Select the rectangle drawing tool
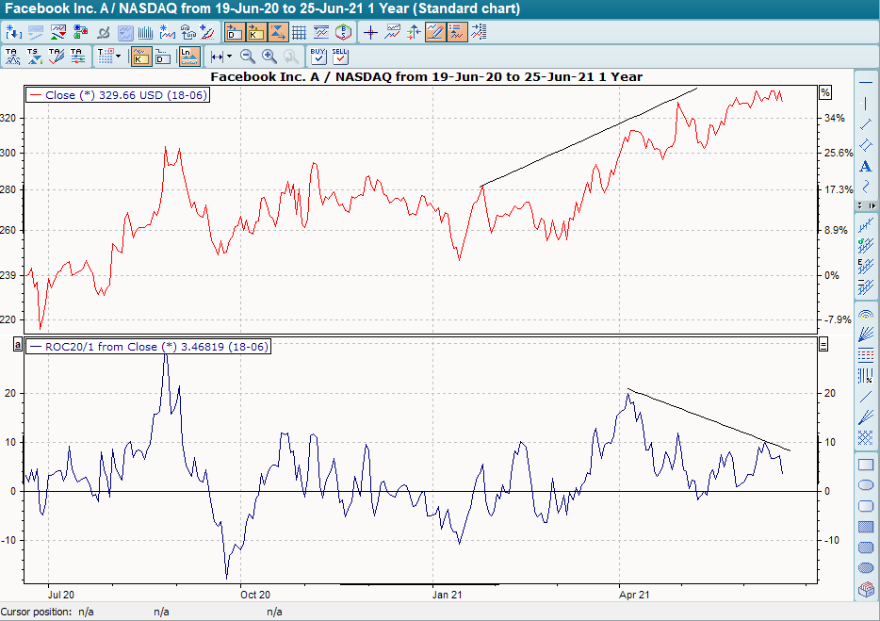Screen dimensions: 880x621 [x=864, y=465]
